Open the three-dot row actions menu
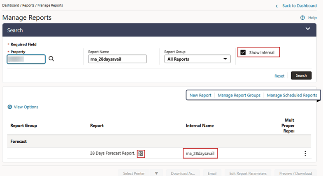Image resolution: width=323 pixels, height=176 pixels. tap(305, 153)
